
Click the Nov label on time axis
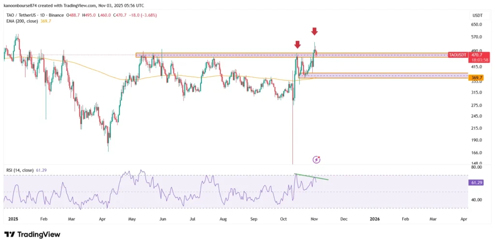314,218
